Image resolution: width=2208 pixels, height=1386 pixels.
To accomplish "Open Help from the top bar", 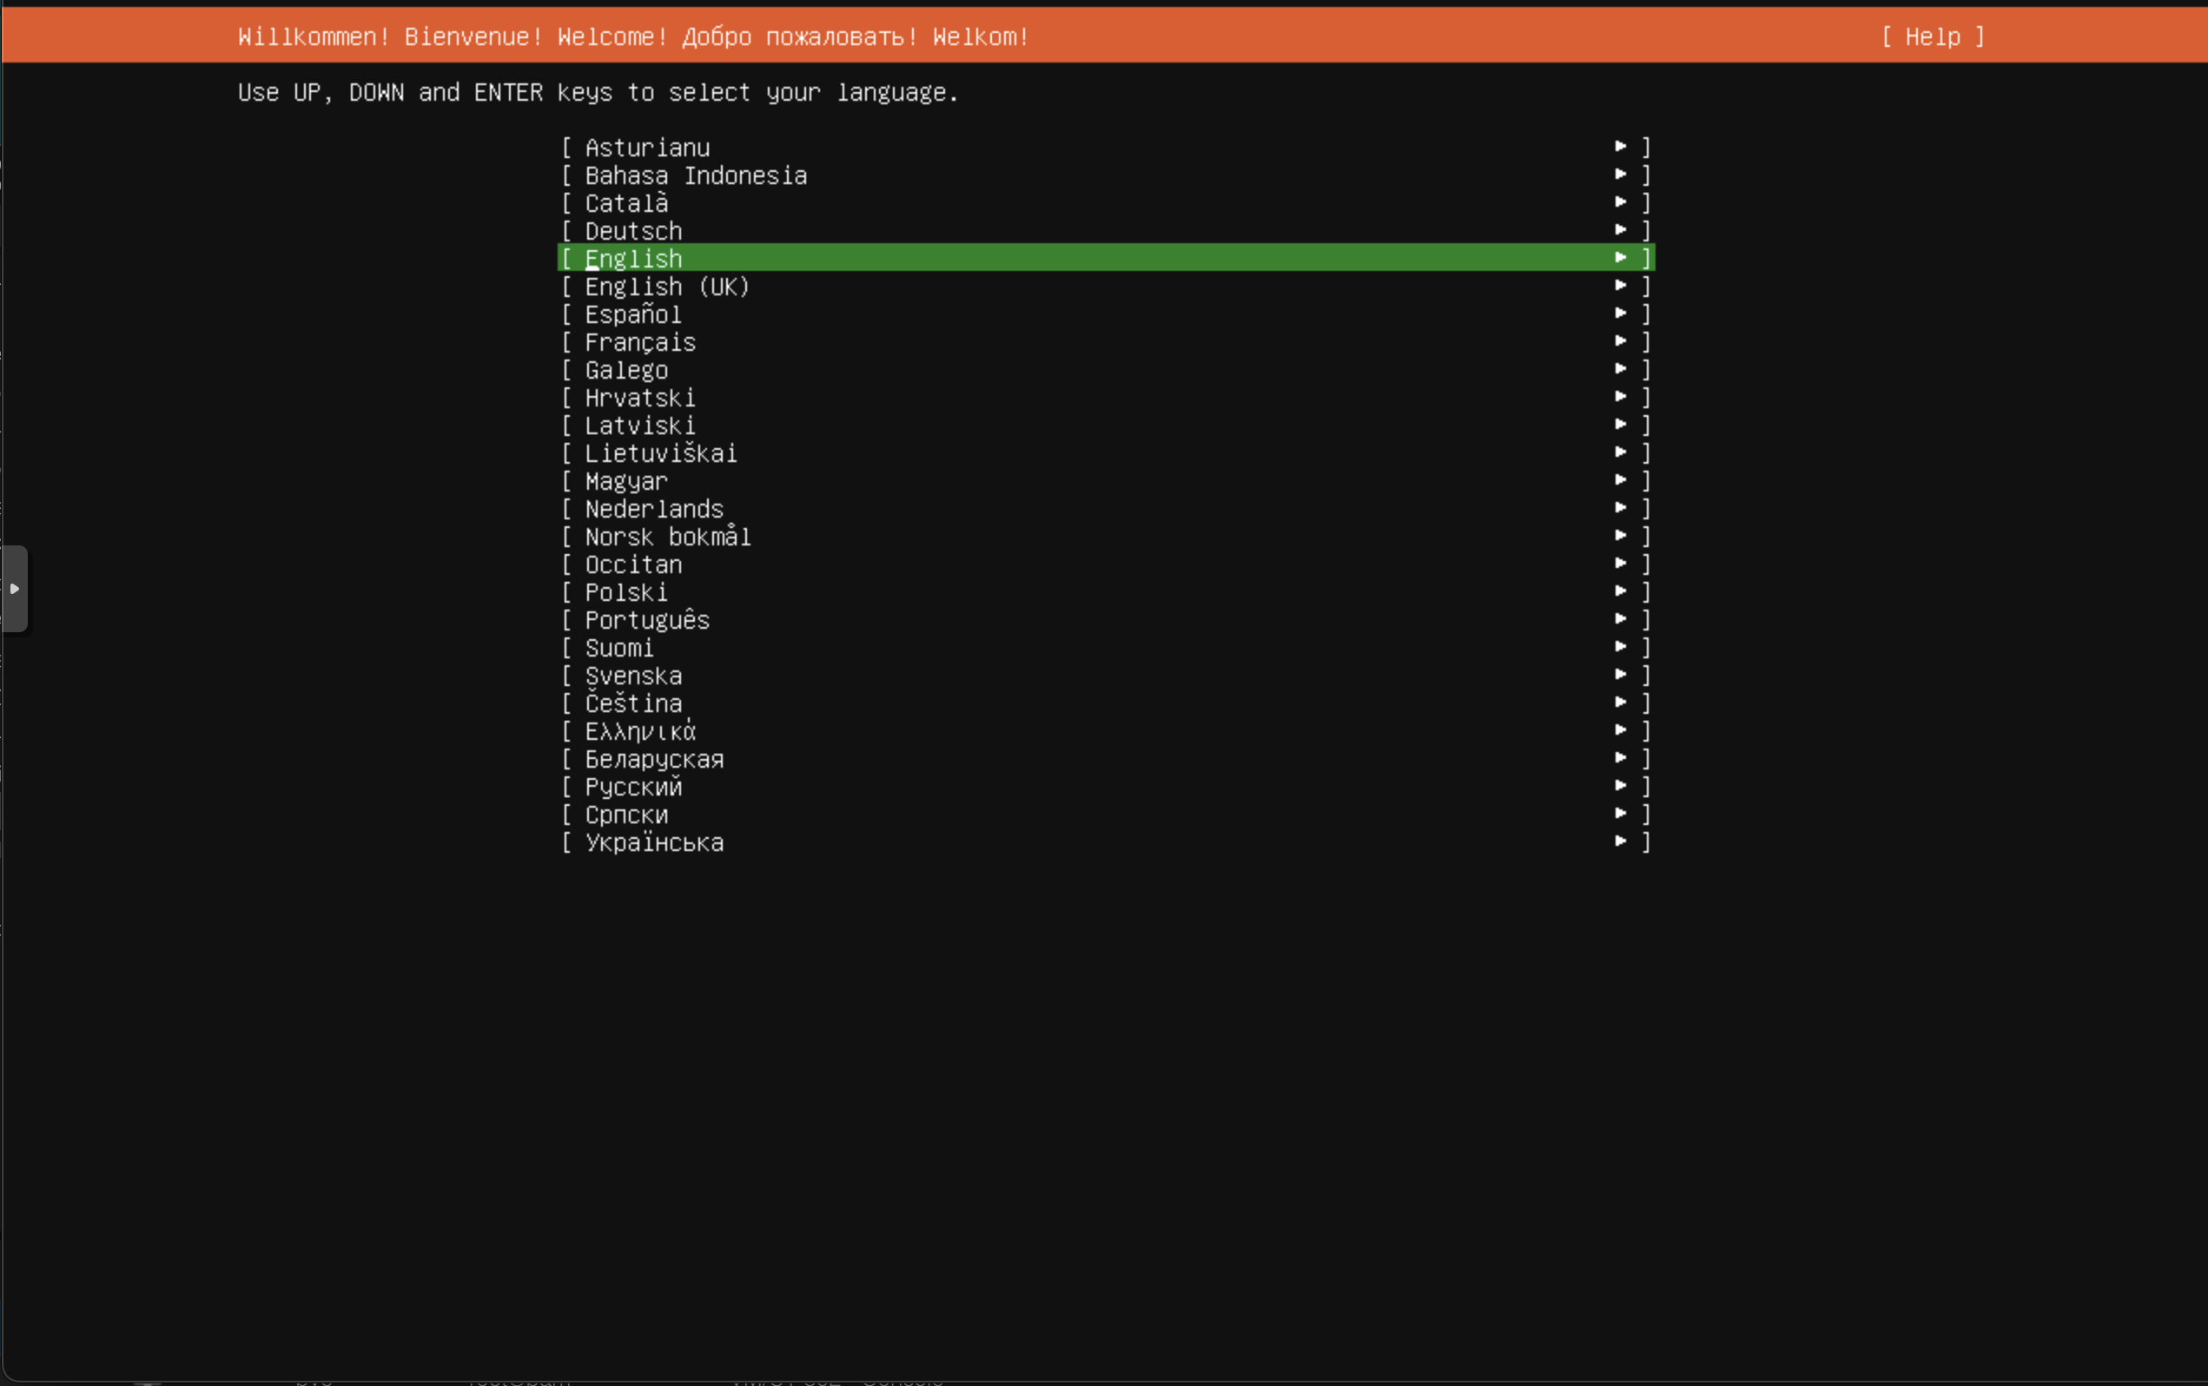I will click(x=1931, y=36).
